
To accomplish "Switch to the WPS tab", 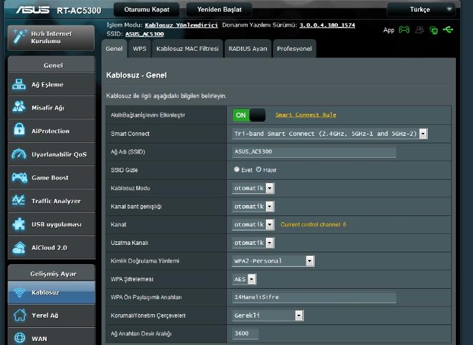I will [139, 49].
